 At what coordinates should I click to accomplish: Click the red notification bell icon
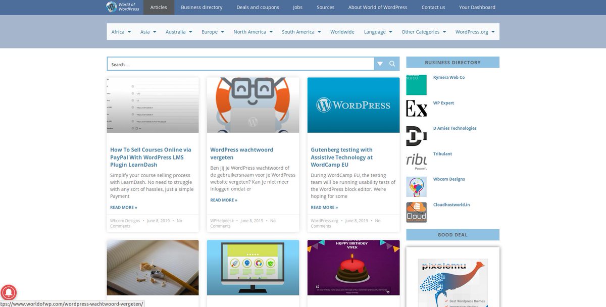tap(9, 292)
